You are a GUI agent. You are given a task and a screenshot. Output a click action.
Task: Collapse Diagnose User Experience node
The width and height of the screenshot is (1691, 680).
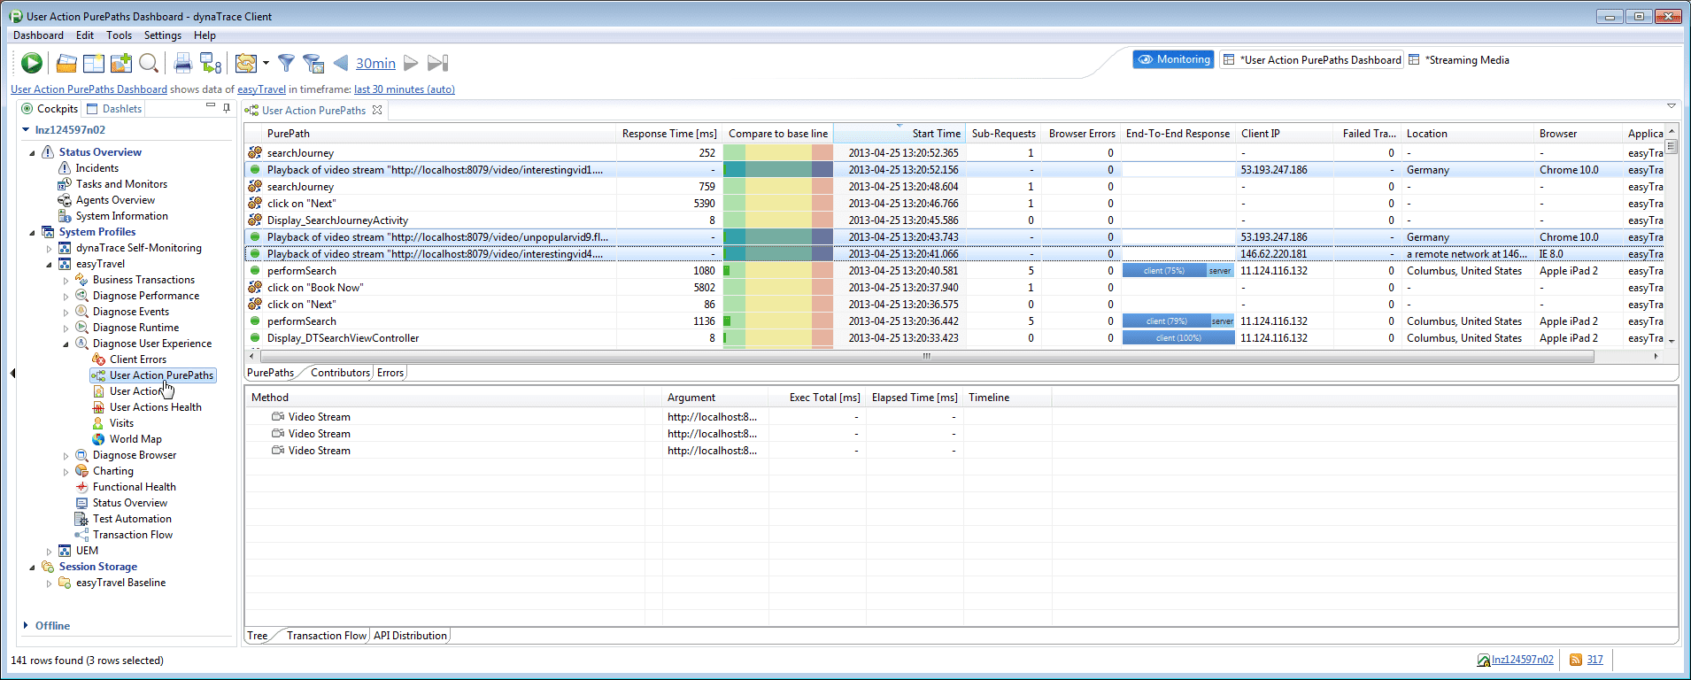point(66,344)
